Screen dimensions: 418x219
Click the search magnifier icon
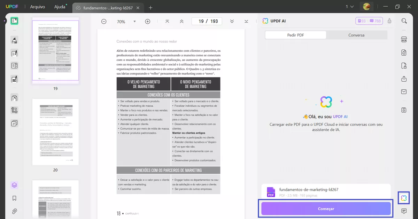click(x=404, y=21)
